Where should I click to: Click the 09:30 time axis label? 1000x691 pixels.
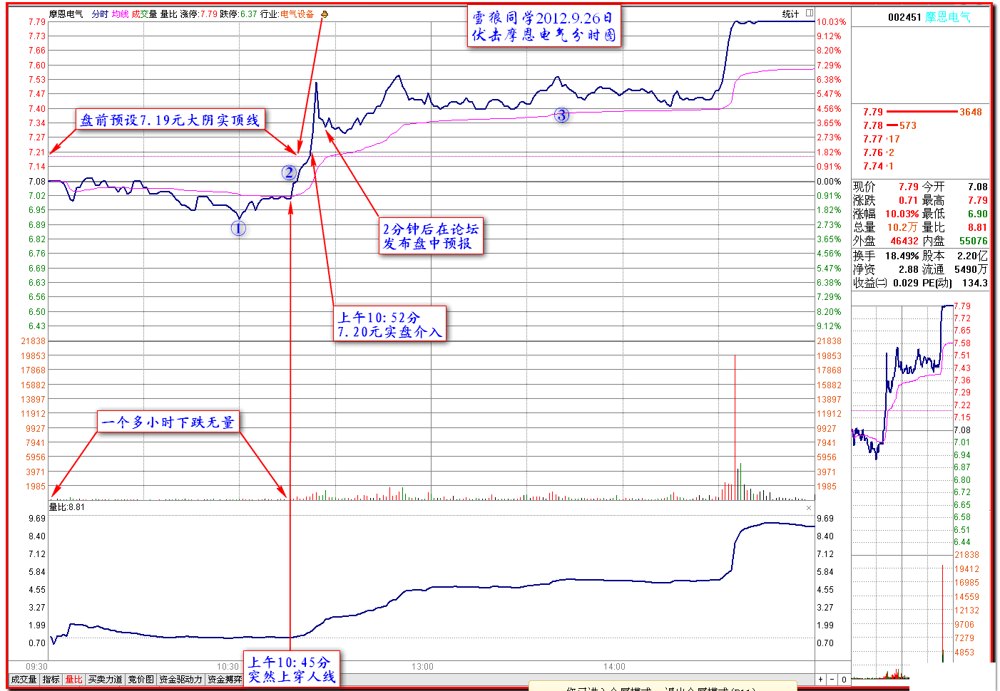click(36, 667)
